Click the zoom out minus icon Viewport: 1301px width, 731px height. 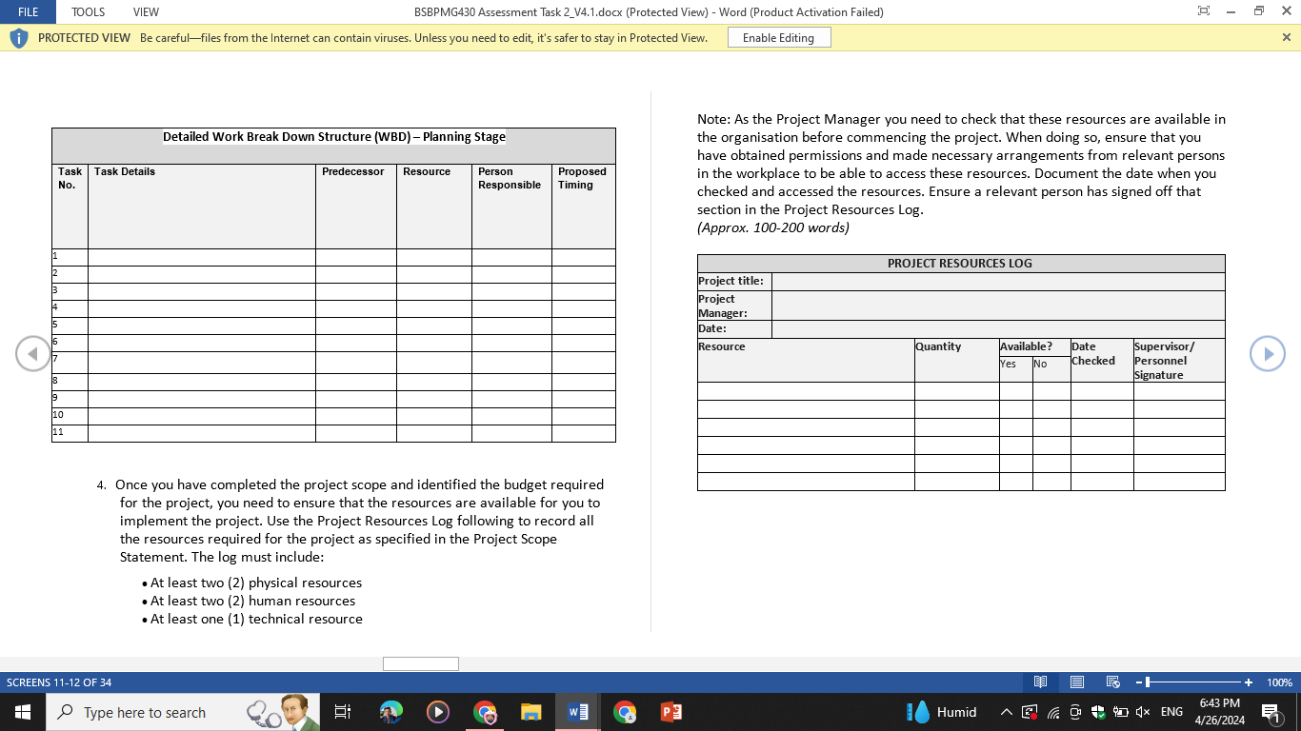[1139, 682]
